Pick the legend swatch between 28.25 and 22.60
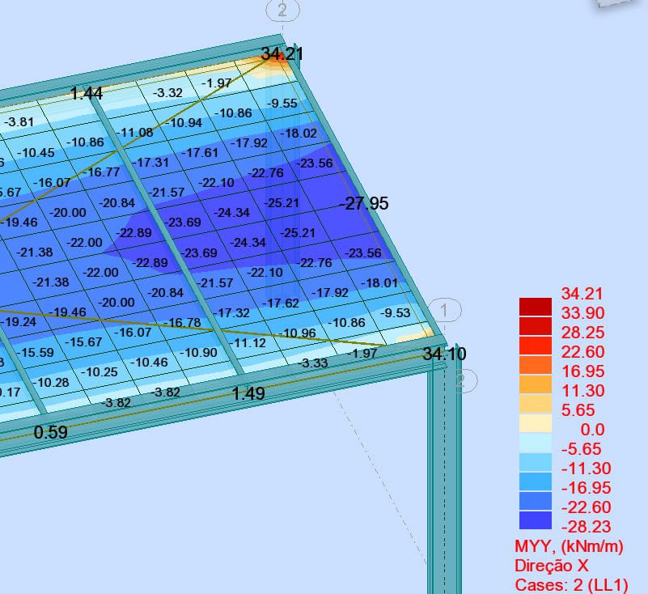648x594 pixels. (x=536, y=346)
